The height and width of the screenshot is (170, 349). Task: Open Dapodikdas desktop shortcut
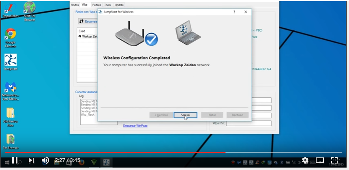pos(11,10)
